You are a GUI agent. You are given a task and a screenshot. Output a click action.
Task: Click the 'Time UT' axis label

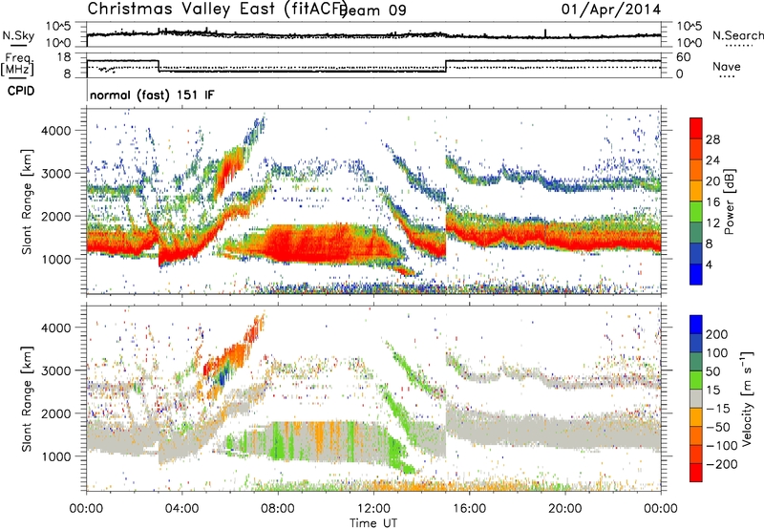[x=373, y=523]
